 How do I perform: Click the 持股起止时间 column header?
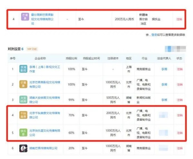click(x=91, y=58)
